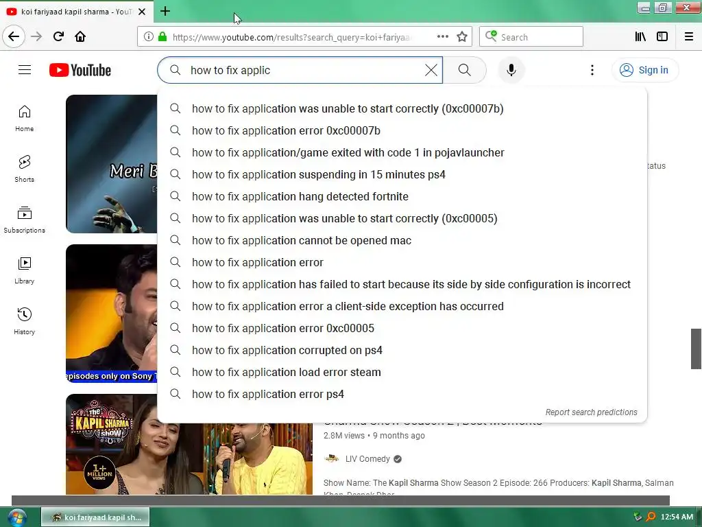Toggle the browser sidebar icon
The width and height of the screenshot is (702, 527).
[x=662, y=37]
